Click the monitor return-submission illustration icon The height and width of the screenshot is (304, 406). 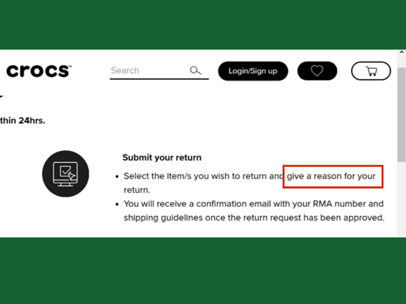[x=65, y=174]
